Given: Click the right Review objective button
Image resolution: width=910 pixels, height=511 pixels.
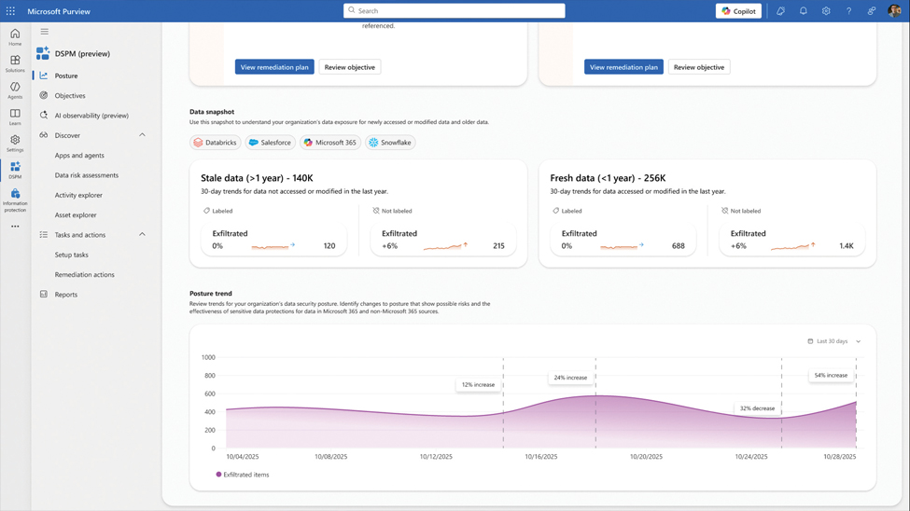Looking at the screenshot, I should pyautogui.click(x=699, y=67).
